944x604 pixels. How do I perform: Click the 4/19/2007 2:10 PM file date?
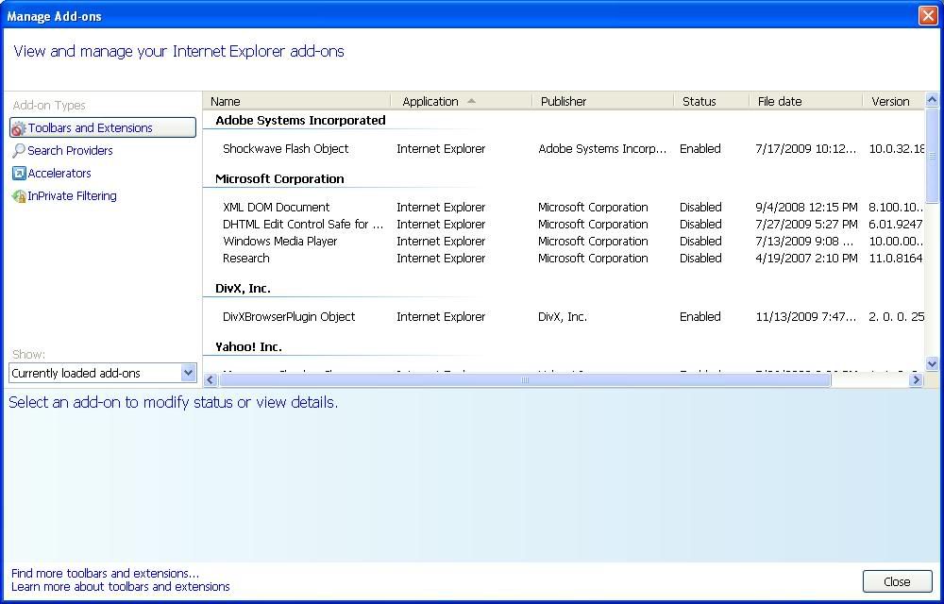tap(807, 258)
